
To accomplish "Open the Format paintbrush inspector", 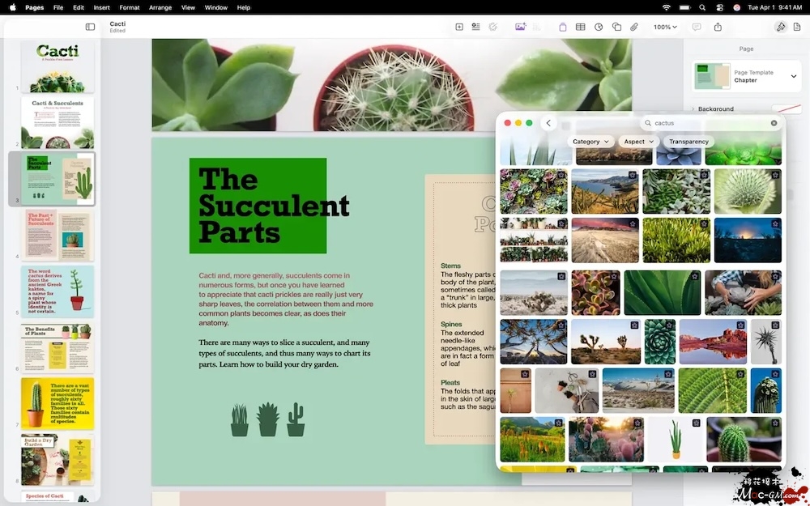I will 780,27.
